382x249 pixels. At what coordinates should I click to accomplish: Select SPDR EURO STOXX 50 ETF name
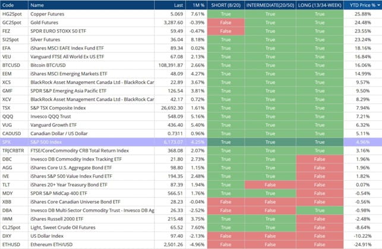[x=58, y=31]
